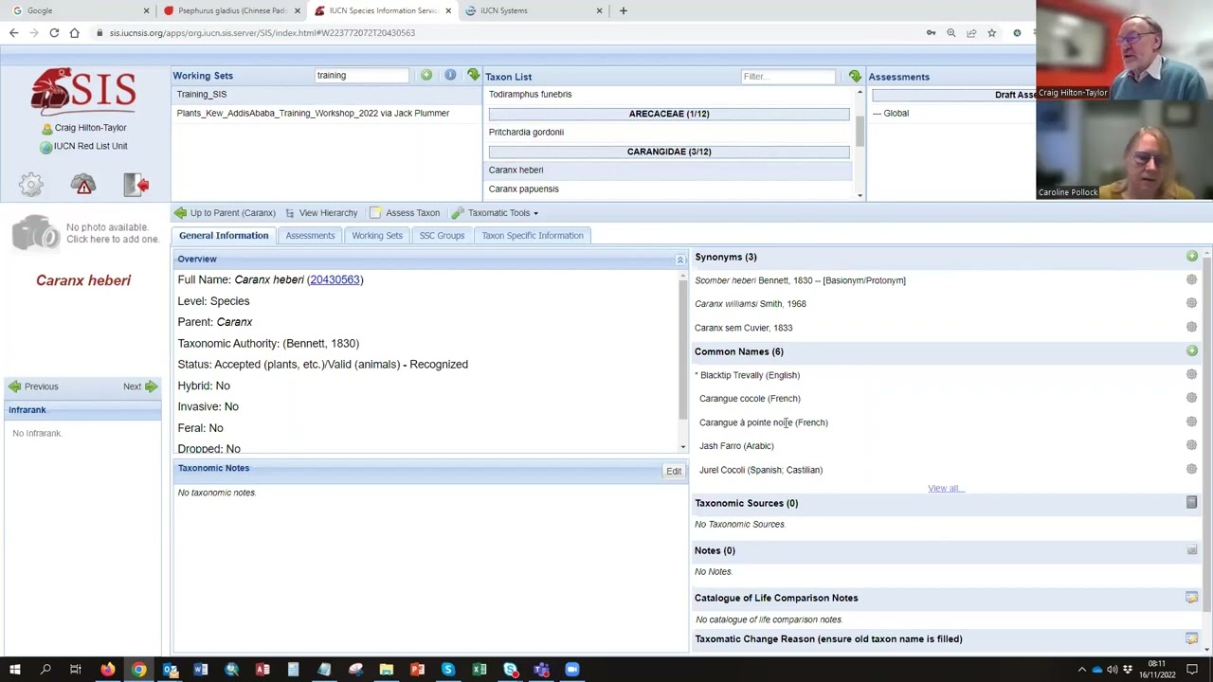This screenshot has height=682, width=1213.
Task: Click Assess Taxon
Action: point(405,213)
